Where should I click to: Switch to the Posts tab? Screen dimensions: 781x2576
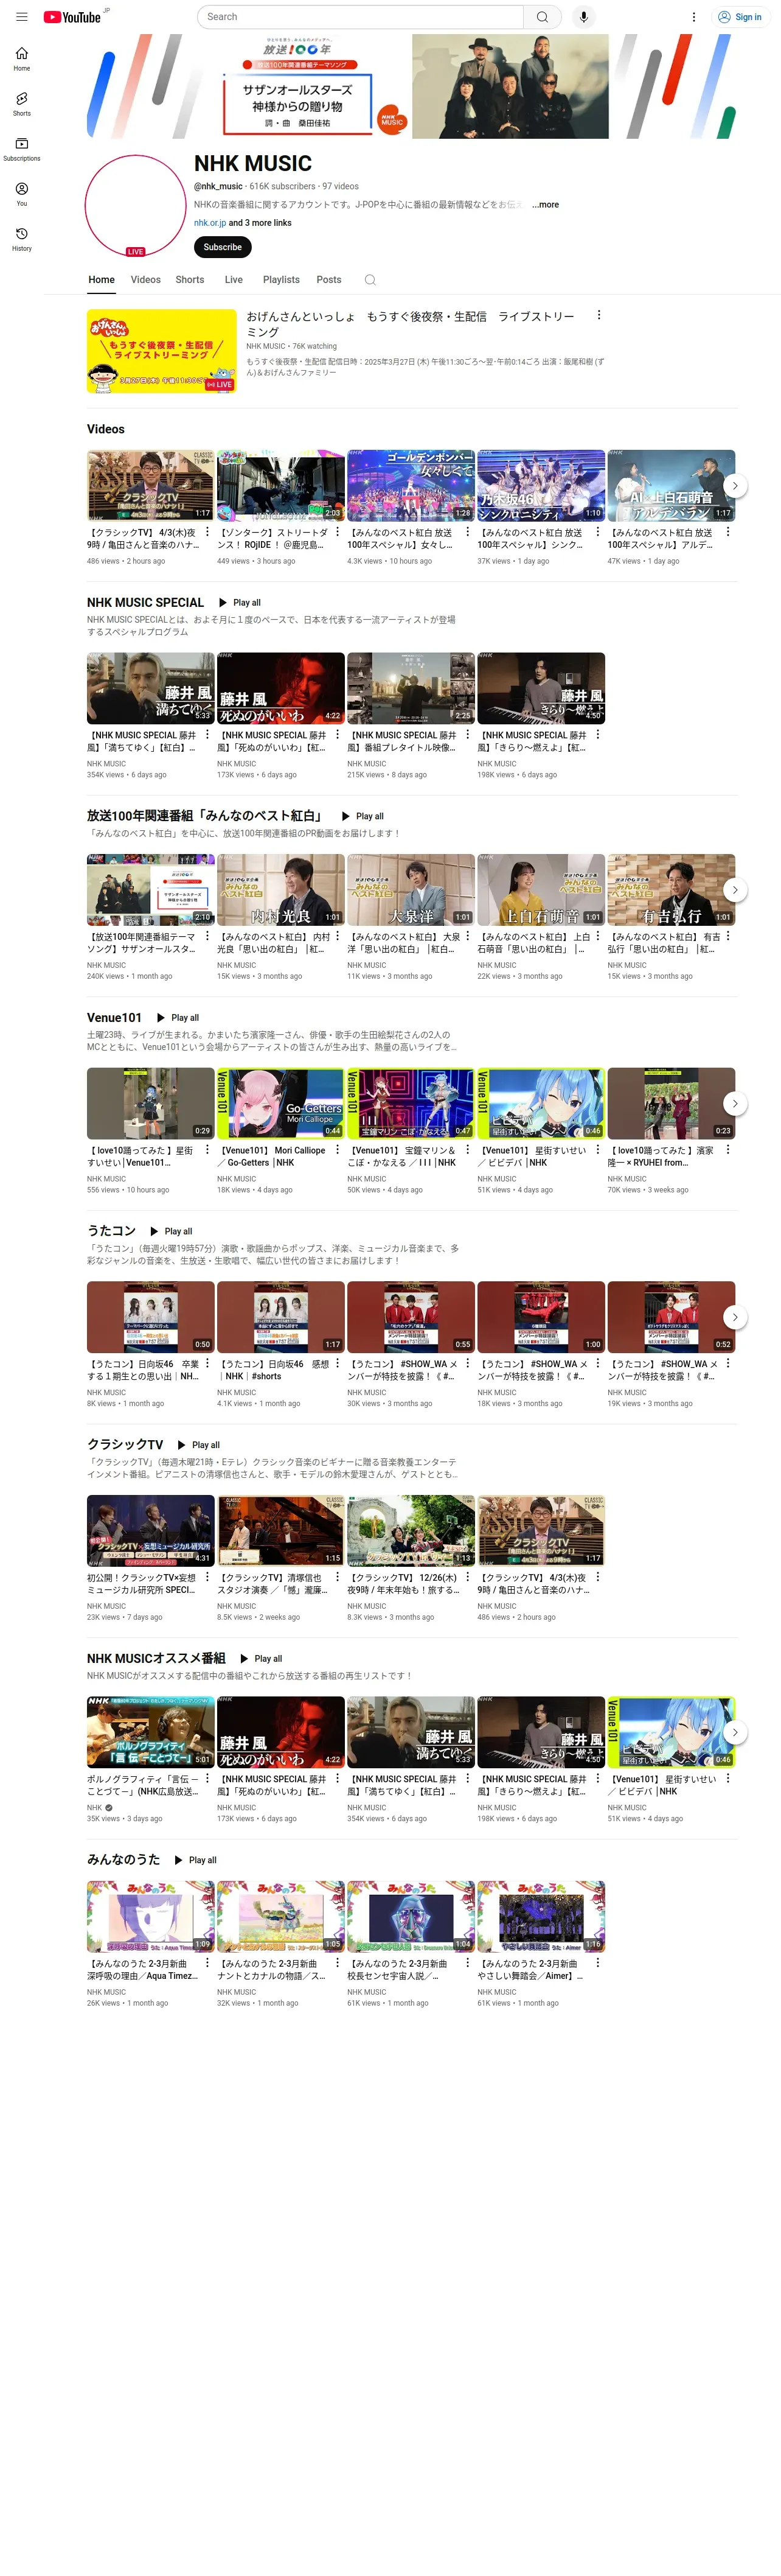(x=328, y=280)
